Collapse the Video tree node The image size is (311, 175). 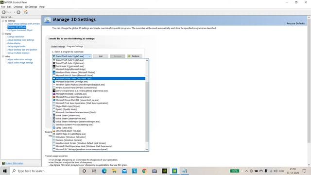(3, 56)
